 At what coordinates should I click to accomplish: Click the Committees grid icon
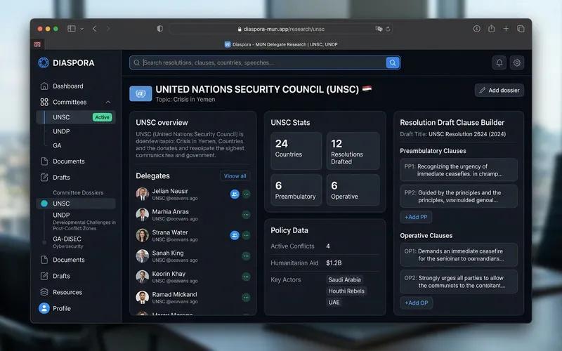pos(44,102)
